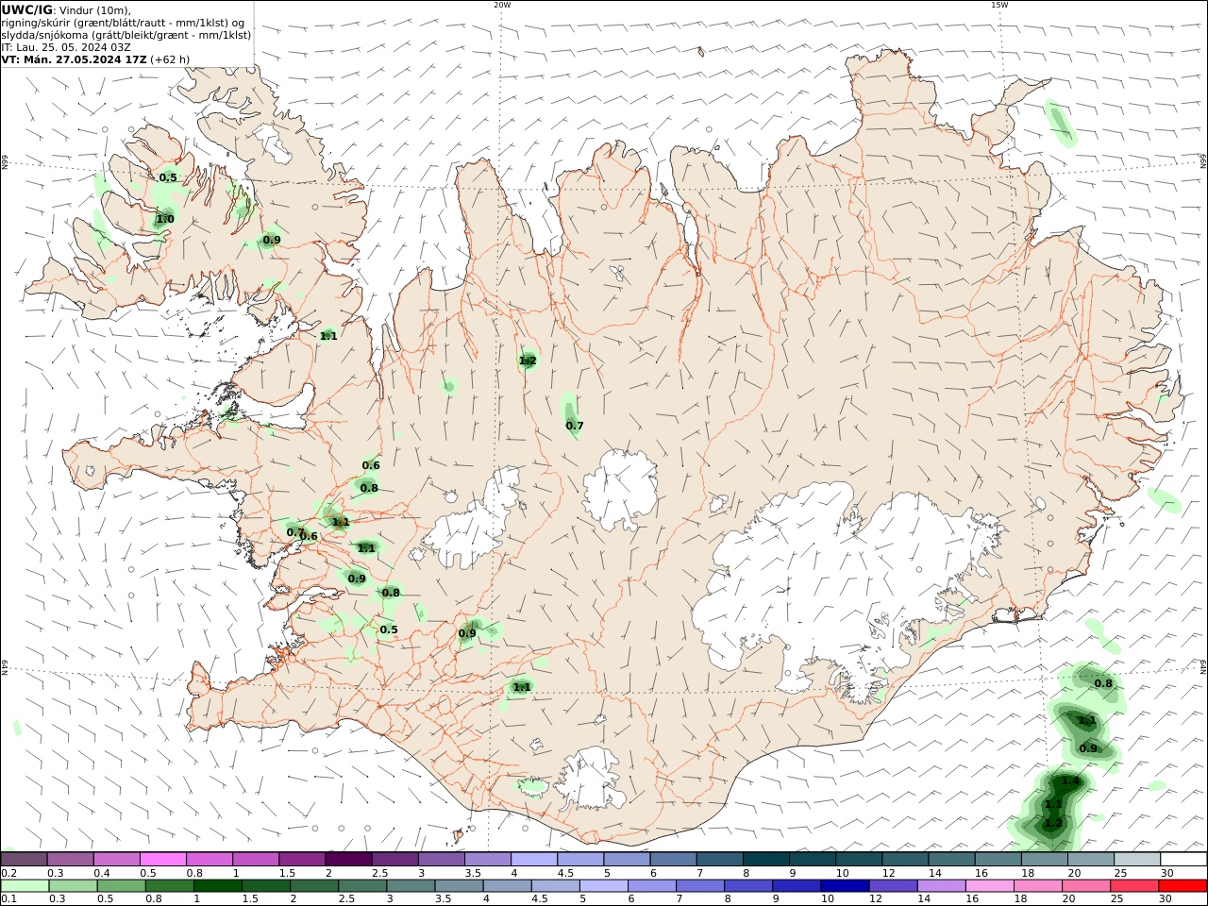Select the light pink swatch labeled 16 on rain scale
This screenshot has height=906, width=1208.
click(x=990, y=886)
